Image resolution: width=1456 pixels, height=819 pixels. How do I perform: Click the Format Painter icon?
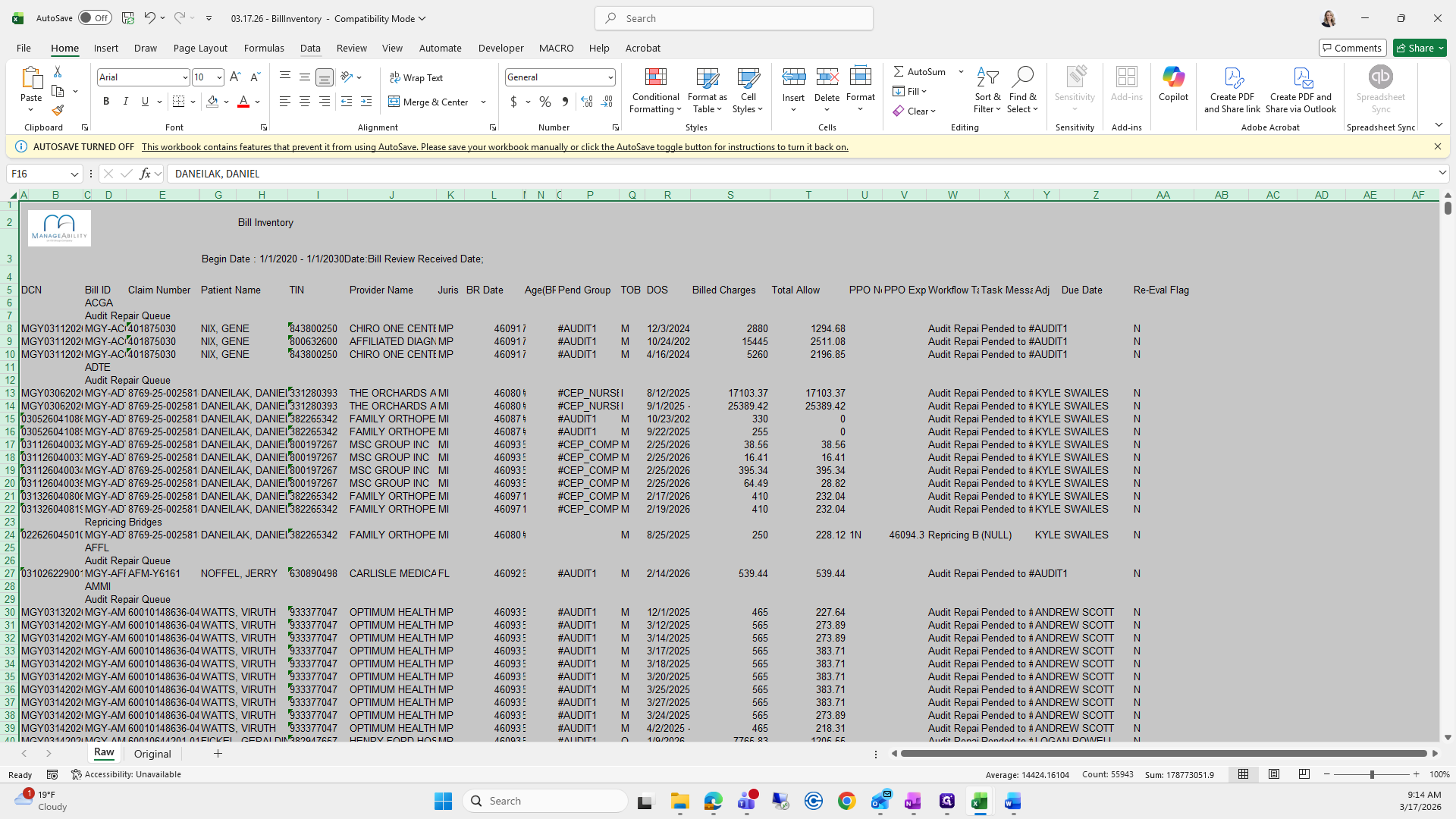pyautogui.click(x=58, y=110)
